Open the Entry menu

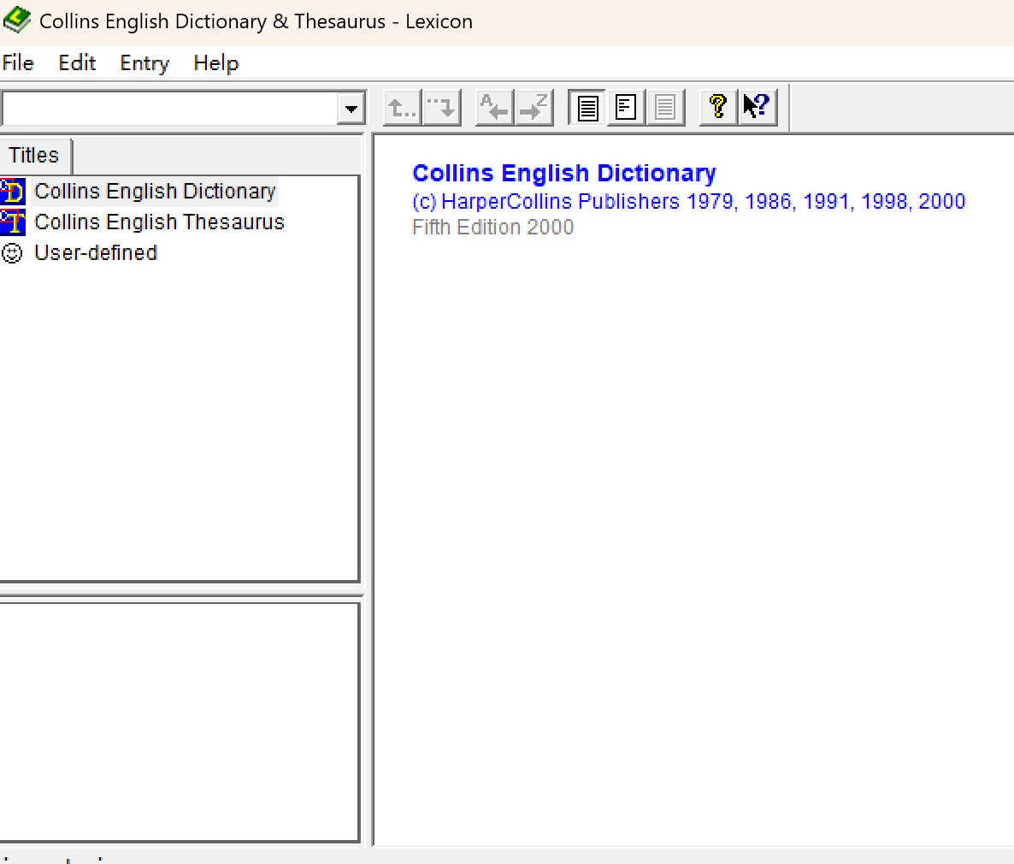click(x=144, y=63)
